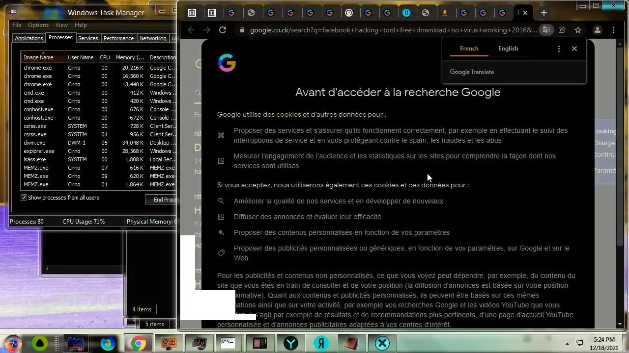Open Task Manager Options menu

(x=38, y=25)
